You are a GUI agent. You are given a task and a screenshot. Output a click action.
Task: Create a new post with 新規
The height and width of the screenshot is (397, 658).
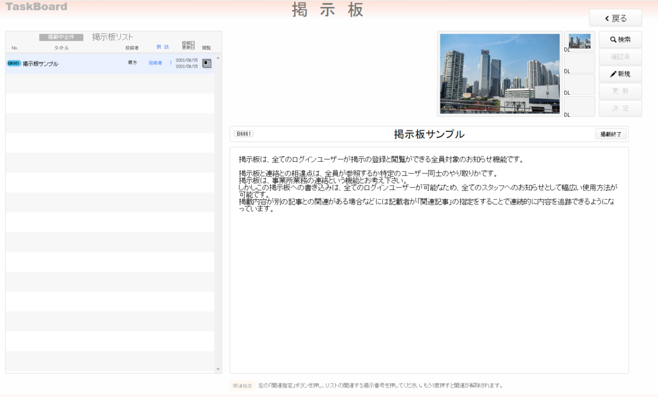point(620,74)
